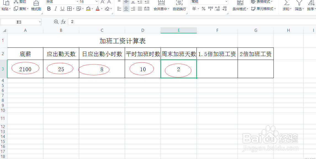Click the Percent style icon
Viewport: 316px width, 159px height.
tap(204, 9)
